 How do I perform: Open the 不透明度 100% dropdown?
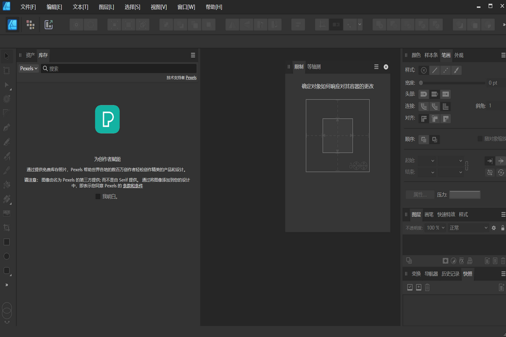[435, 227]
